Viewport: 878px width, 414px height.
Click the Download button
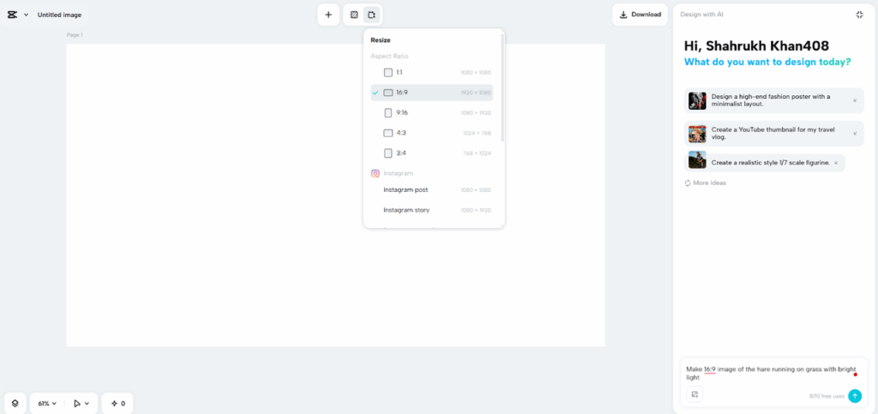click(x=640, y=15)
